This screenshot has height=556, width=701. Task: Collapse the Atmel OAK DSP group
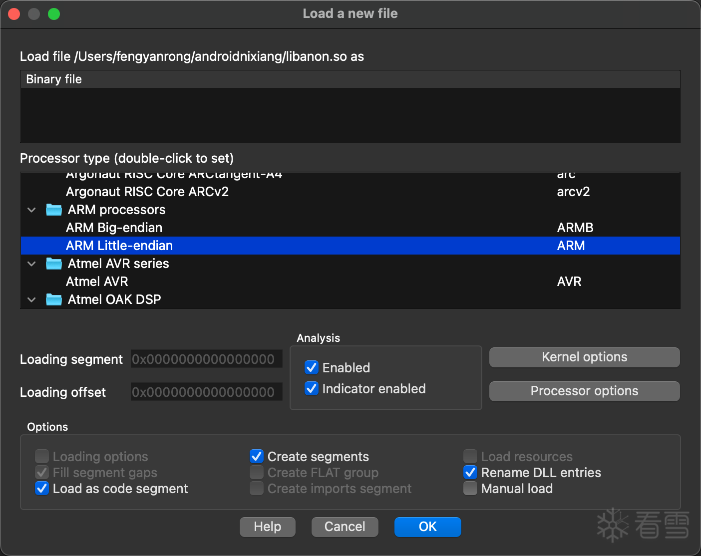click(31, 300)
